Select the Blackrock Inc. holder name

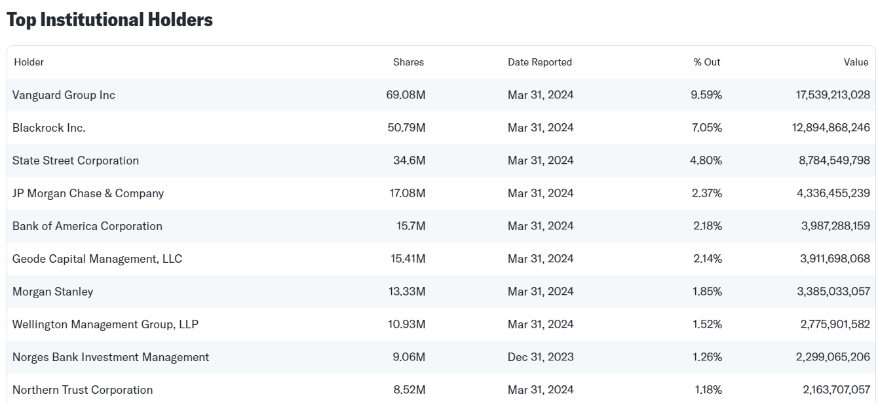pos(49,128)
